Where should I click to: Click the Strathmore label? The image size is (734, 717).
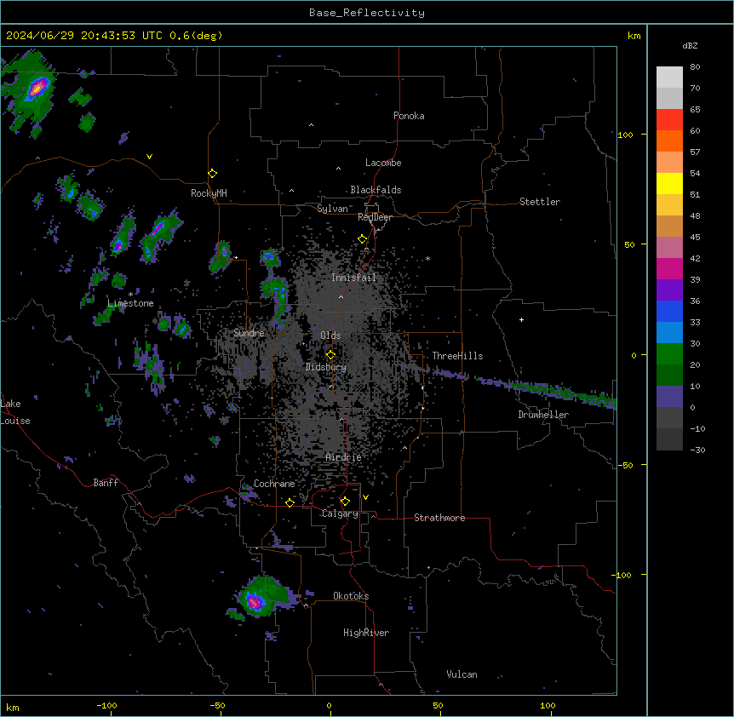(x=439, y=518)
